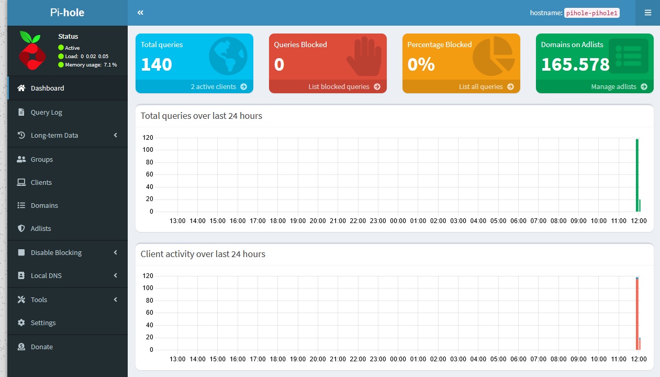
Task: Click the Domains on Adlists value 165.578
Action: pyautogui.click(x=575, y=64)
